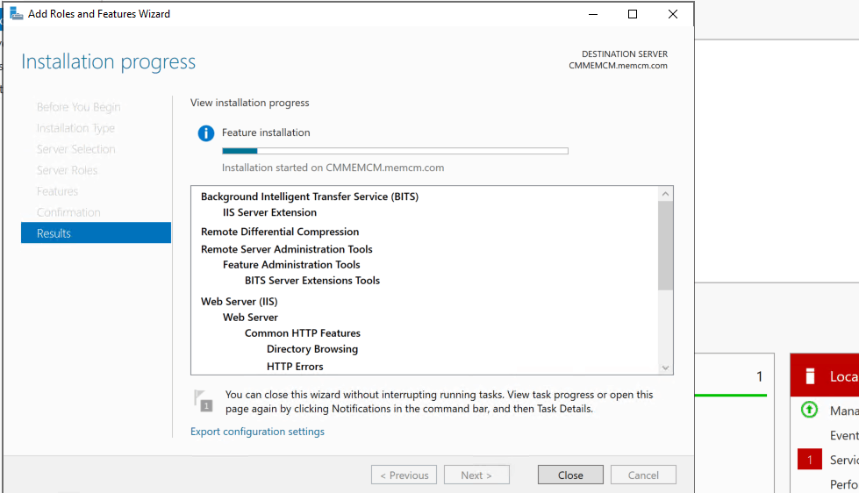Click the notification flag icon near the wizard note

204,401
